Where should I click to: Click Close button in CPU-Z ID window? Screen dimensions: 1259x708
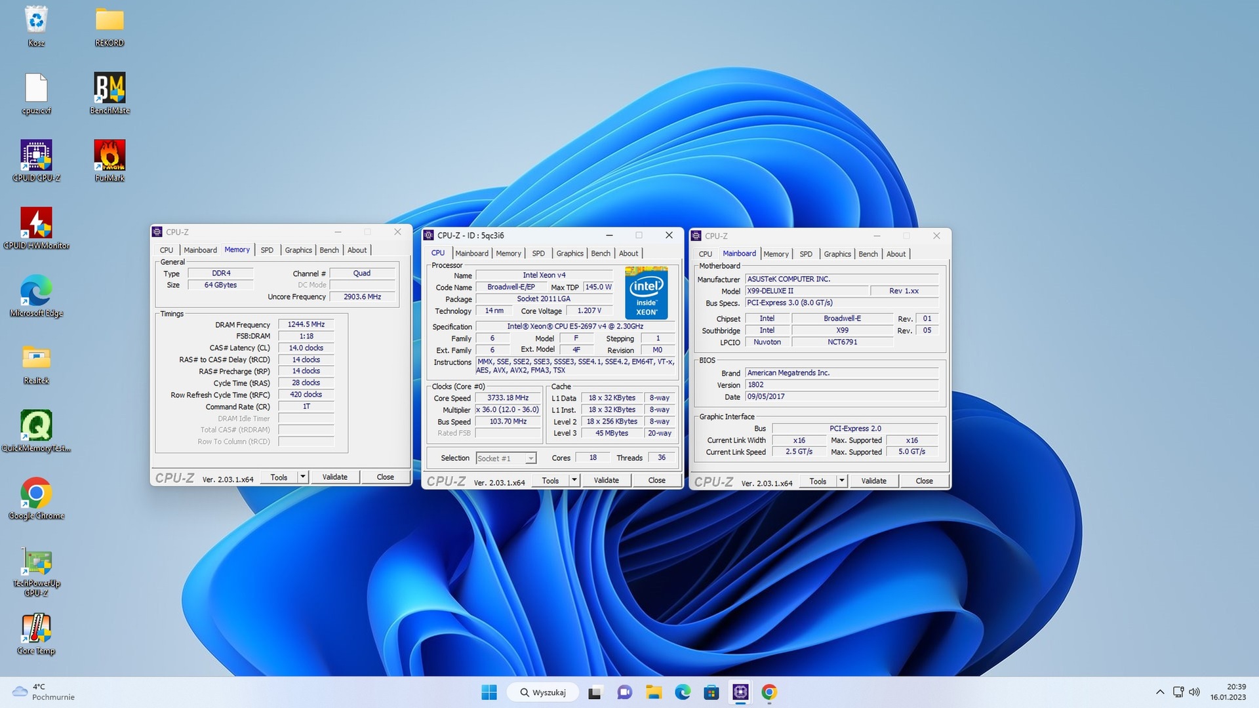point(657,481)
